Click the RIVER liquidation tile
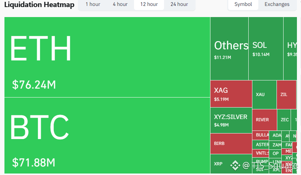The height and width of the screenshot is (175, 301). pos(265,120)
